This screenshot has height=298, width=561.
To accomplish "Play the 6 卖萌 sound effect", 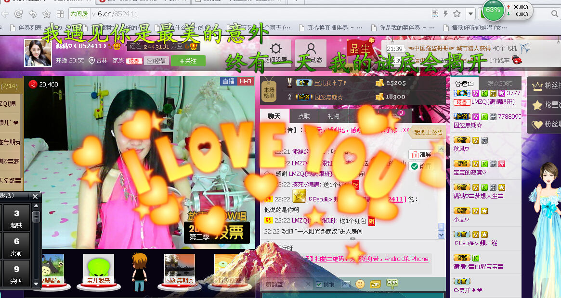I will [16, 245].
